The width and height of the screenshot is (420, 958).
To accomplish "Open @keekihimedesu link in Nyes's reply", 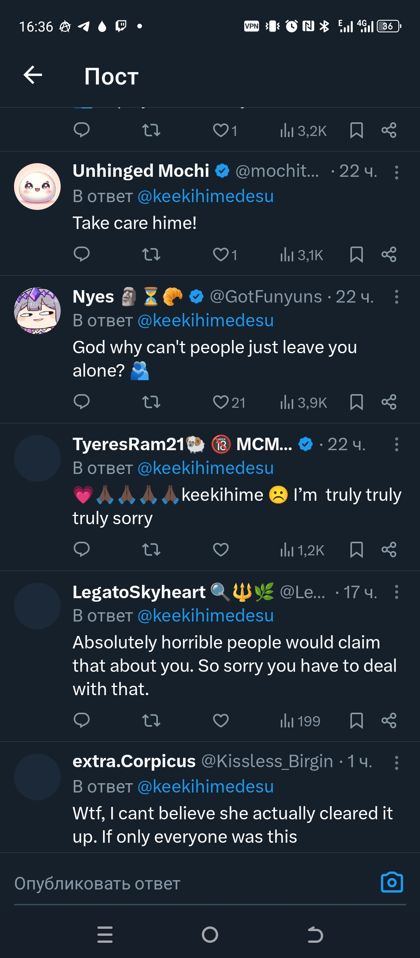I will point(206,321).
